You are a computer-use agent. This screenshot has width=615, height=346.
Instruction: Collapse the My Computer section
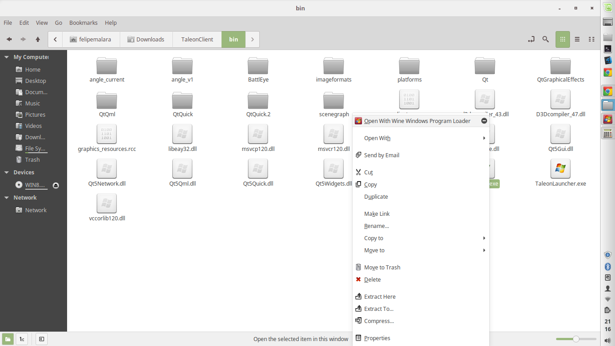pyautogui.click(x=7, y=57)
